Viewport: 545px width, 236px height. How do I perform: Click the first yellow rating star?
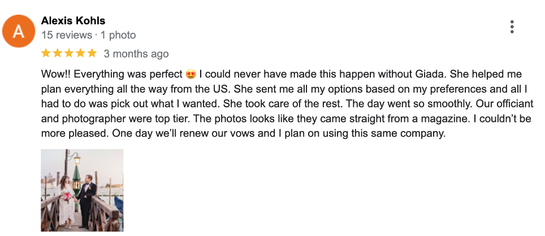point(46,54)
